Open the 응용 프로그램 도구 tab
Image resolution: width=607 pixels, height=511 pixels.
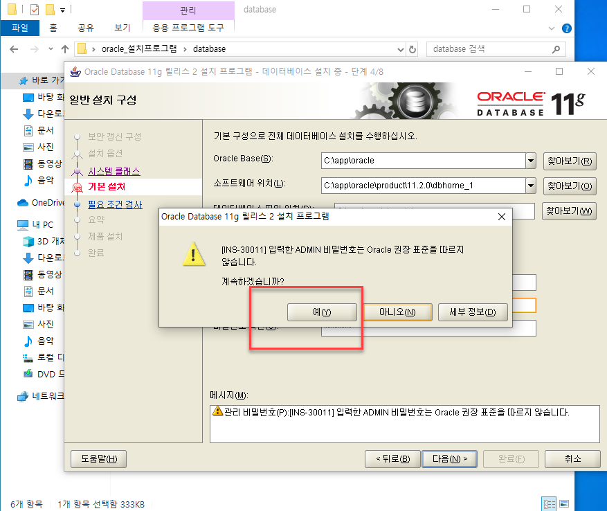point(188,28)
